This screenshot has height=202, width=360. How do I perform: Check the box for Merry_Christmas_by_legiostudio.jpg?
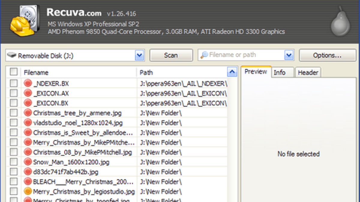coord(13,191)
